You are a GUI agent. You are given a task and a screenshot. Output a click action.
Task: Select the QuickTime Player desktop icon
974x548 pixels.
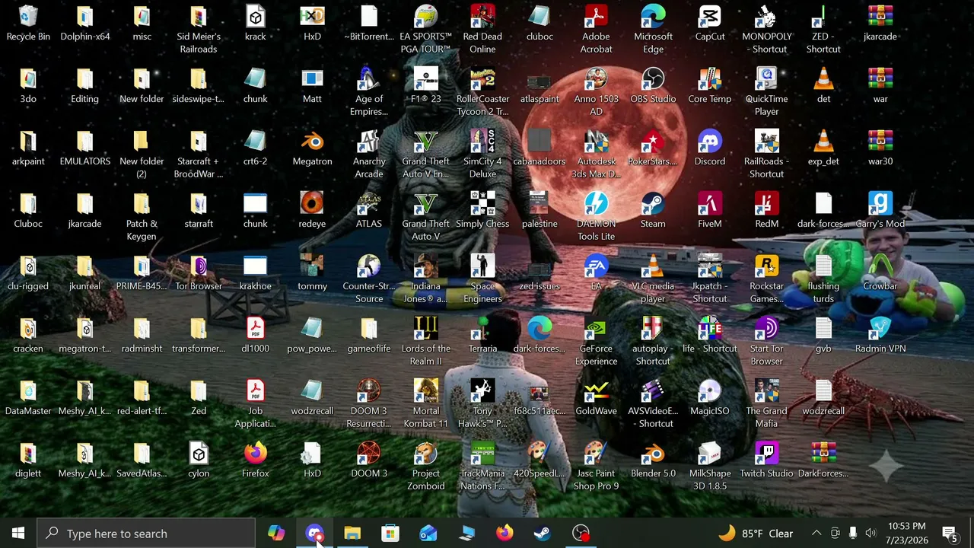tap(767, 92)
